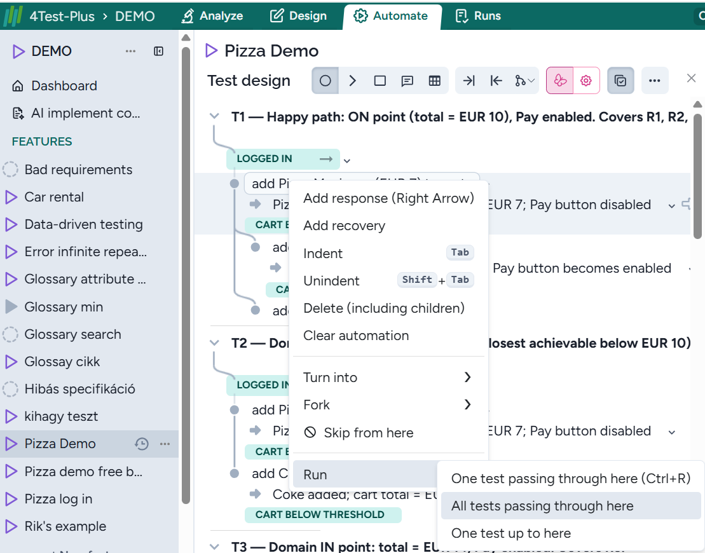Expand dropdown next to first LOGGED IN state
Image resolution: width=705 pixels, height=553 pixels.
tap(346, 161)
